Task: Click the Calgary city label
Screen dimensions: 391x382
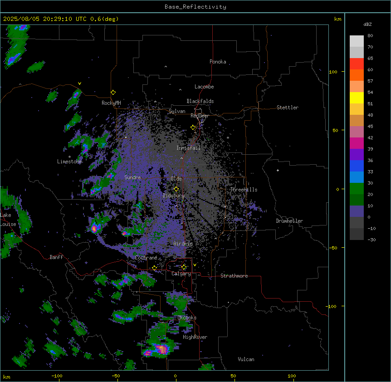Action: [x=181, y=274]
